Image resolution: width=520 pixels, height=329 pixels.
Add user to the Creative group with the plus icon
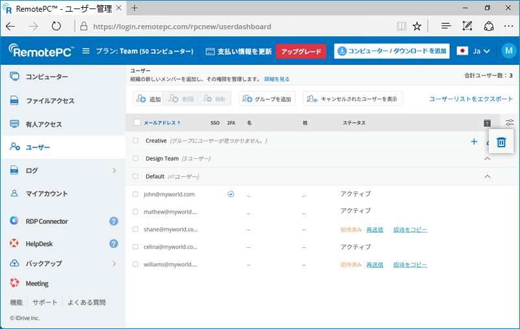pyautogui.click(x=474, y=141)
